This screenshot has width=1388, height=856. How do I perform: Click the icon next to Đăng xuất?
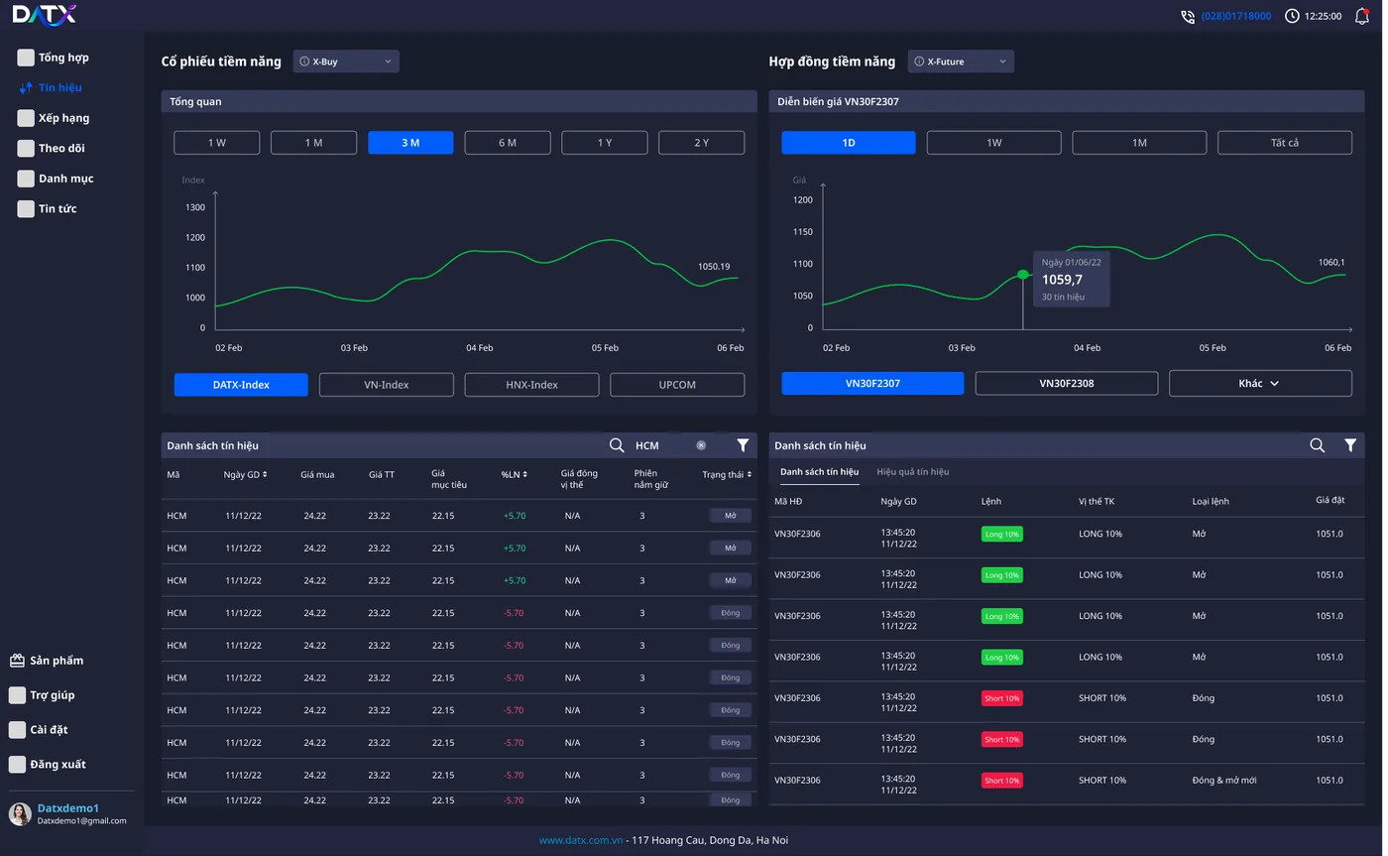17,765
